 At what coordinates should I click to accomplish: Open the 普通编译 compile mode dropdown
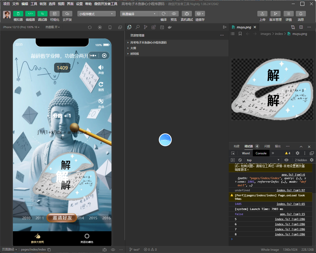pos(139,14)
